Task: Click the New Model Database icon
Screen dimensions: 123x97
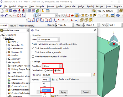Action: 2,11
